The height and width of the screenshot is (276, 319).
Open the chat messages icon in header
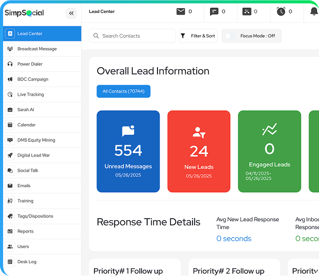point(214,11)
